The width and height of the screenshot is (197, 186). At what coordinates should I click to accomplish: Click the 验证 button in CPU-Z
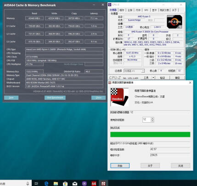coord(162,78)
